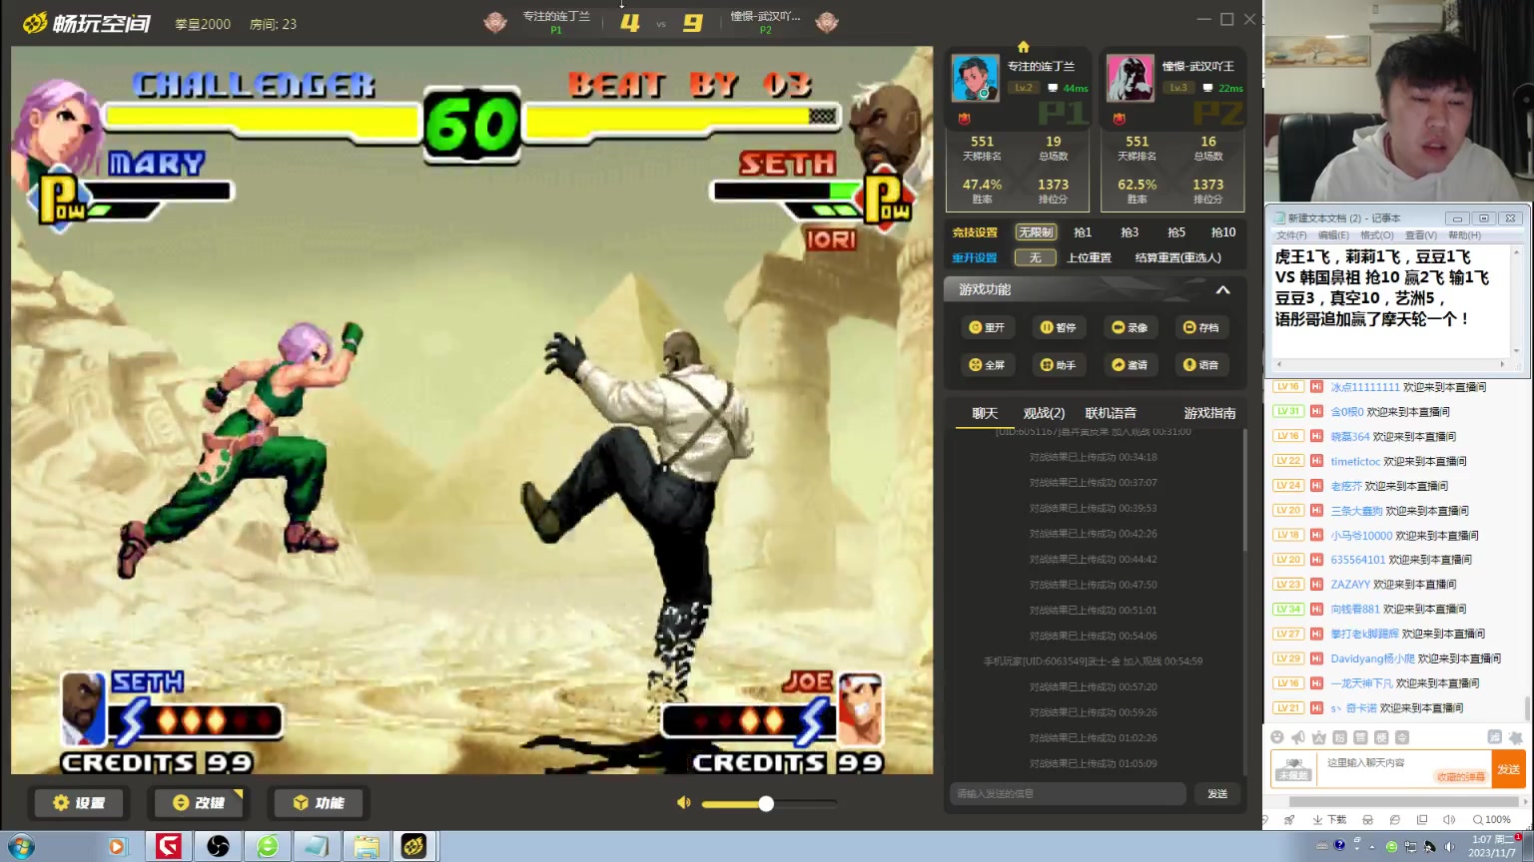This screenshot has height=862, width=1534.
Task: Save state using 存档 button
Action: point(1200,327)
